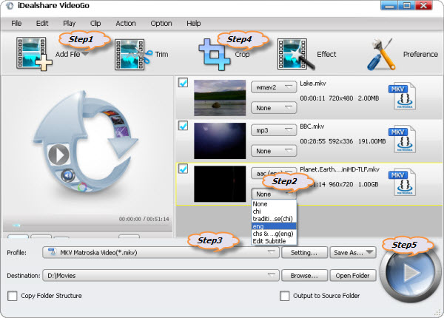
Task: Click the MKV format icon for BBC.mkv
Action: (x=402, y=139)
